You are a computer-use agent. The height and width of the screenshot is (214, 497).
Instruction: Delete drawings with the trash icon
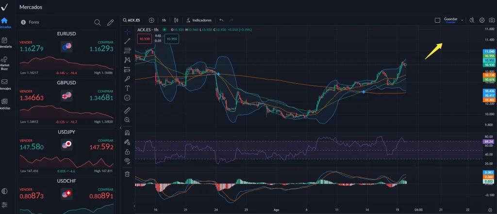tap(127, 174)
